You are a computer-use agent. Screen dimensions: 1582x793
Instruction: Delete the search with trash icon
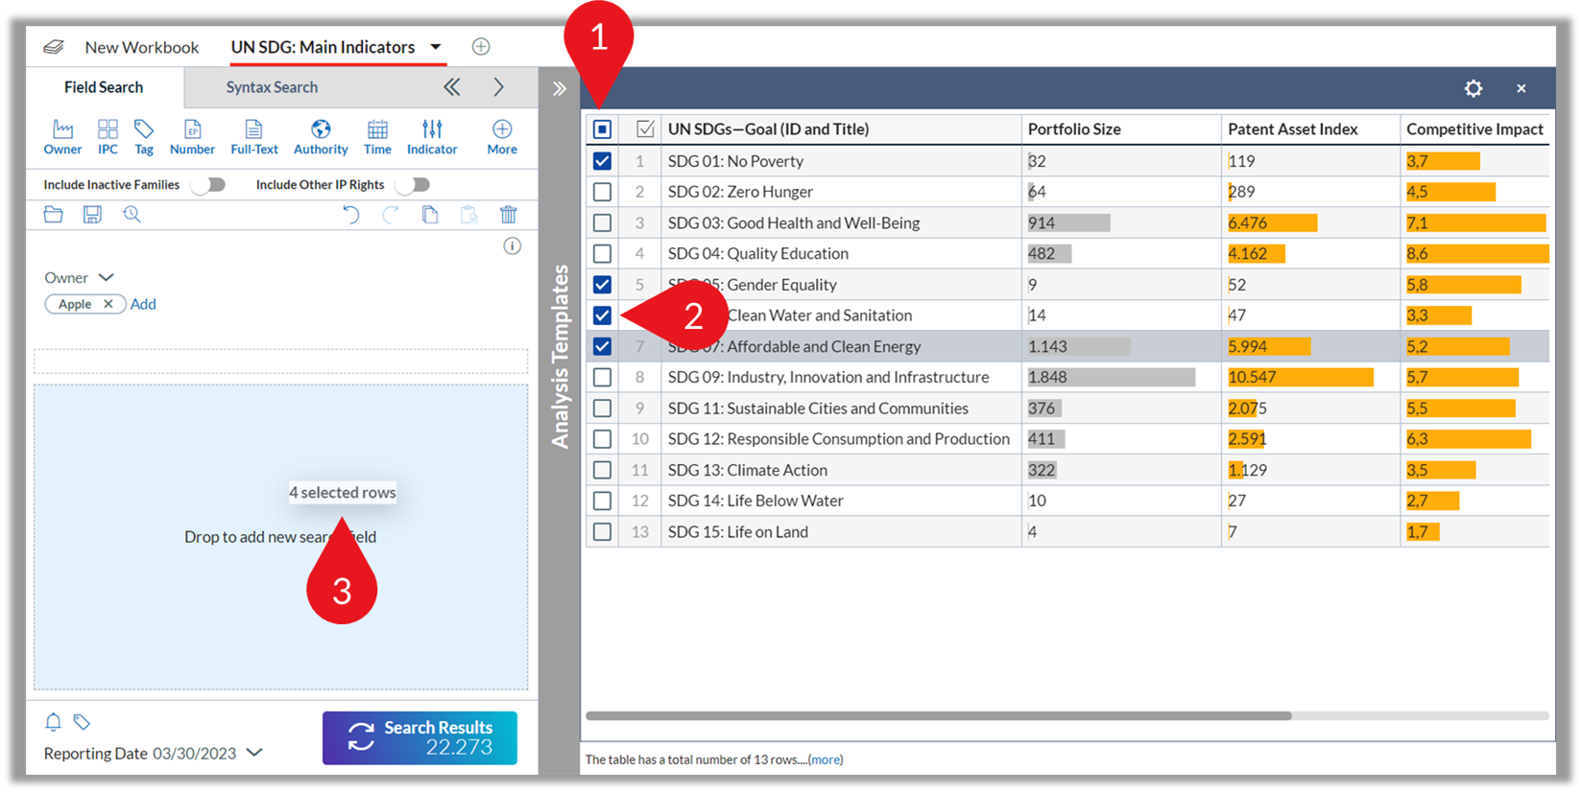509,215
